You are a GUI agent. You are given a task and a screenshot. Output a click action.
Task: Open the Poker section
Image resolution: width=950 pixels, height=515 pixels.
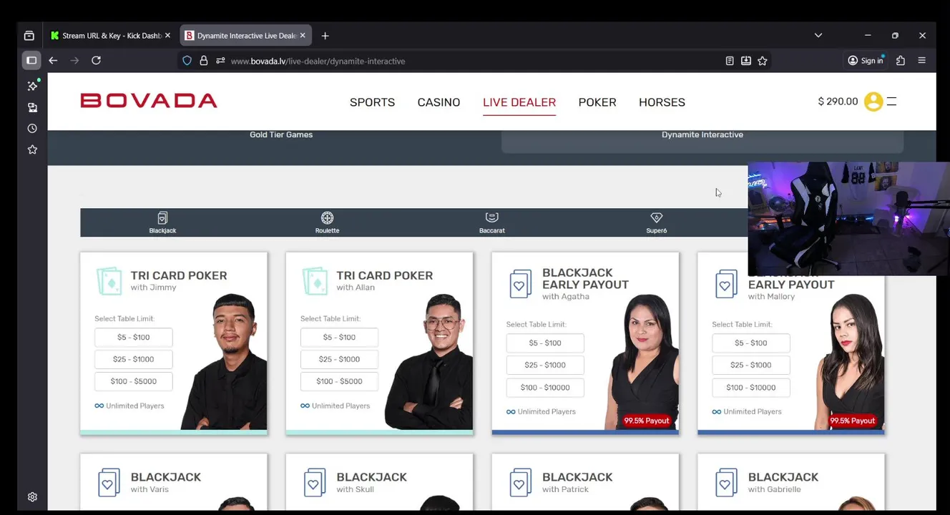(597, 102)
